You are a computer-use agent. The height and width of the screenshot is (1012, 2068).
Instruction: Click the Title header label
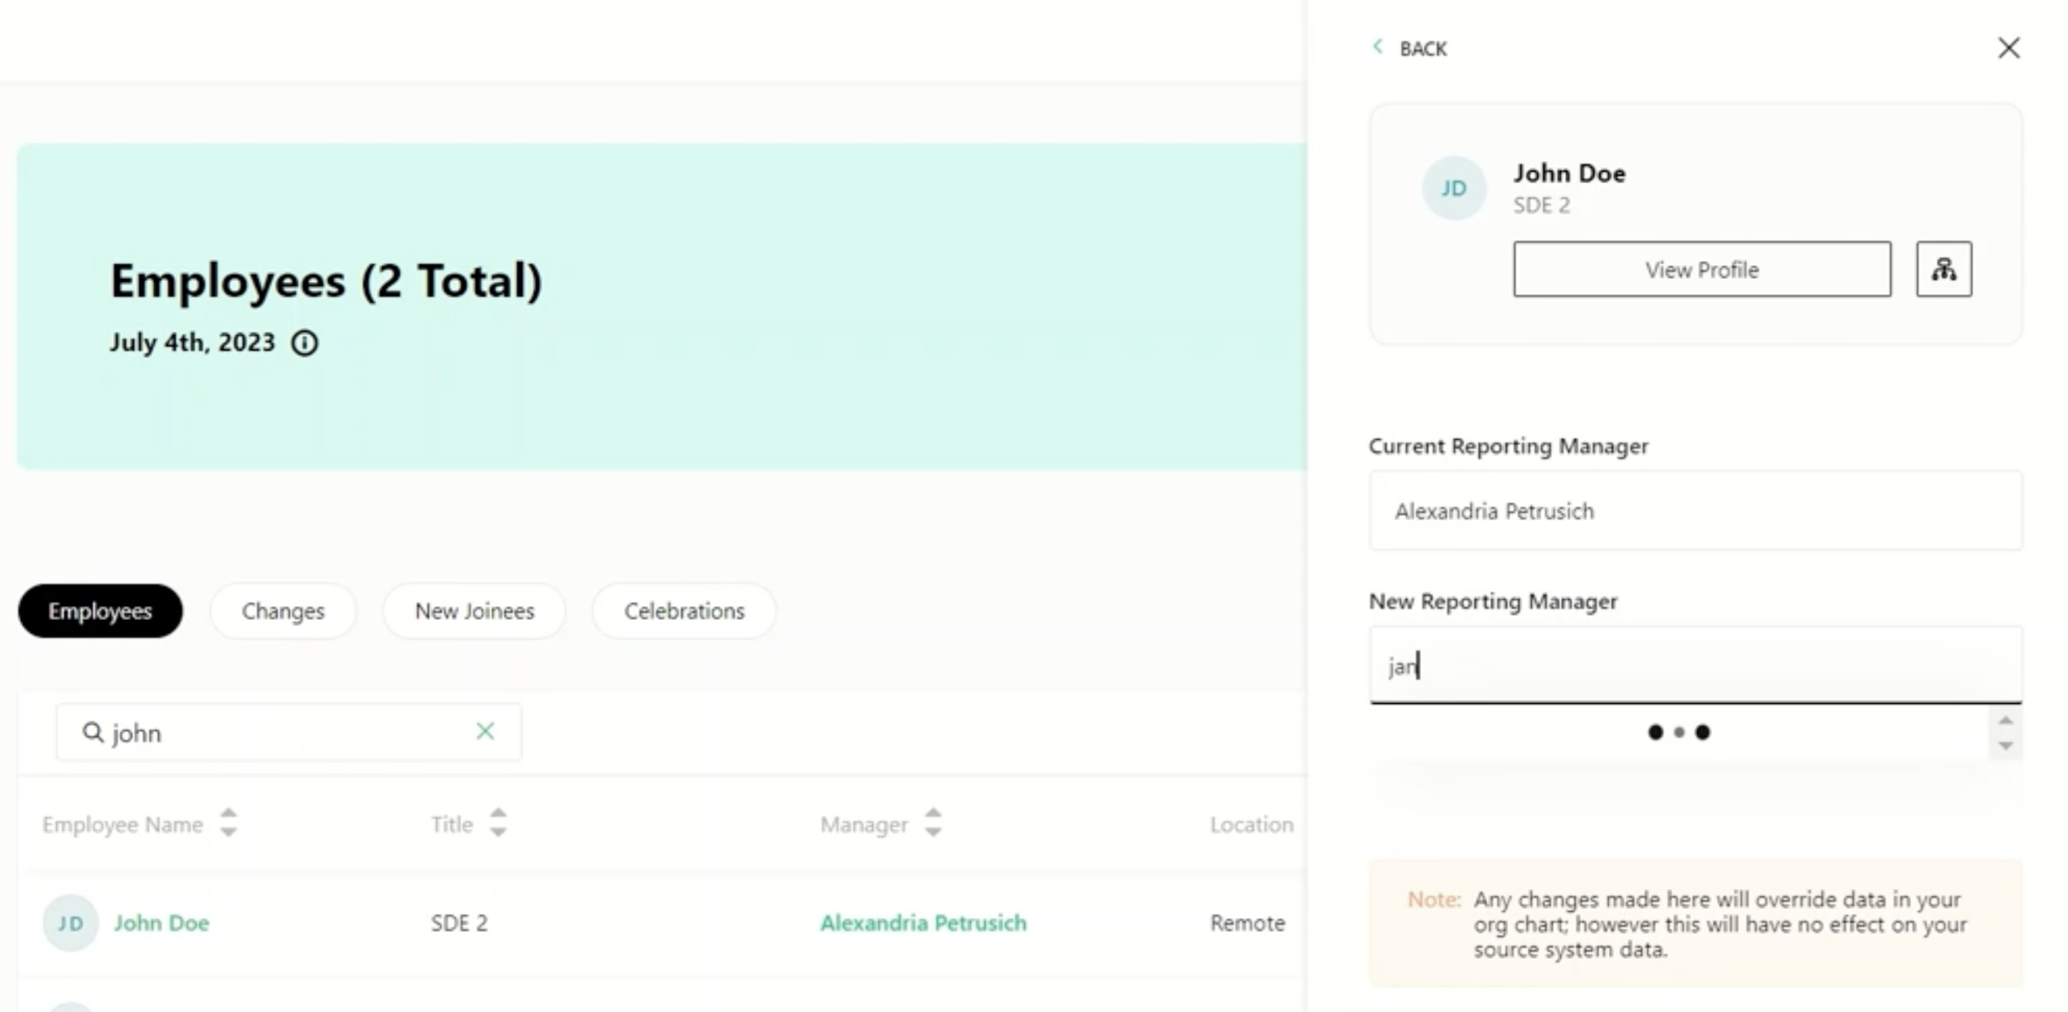[452, 824]
